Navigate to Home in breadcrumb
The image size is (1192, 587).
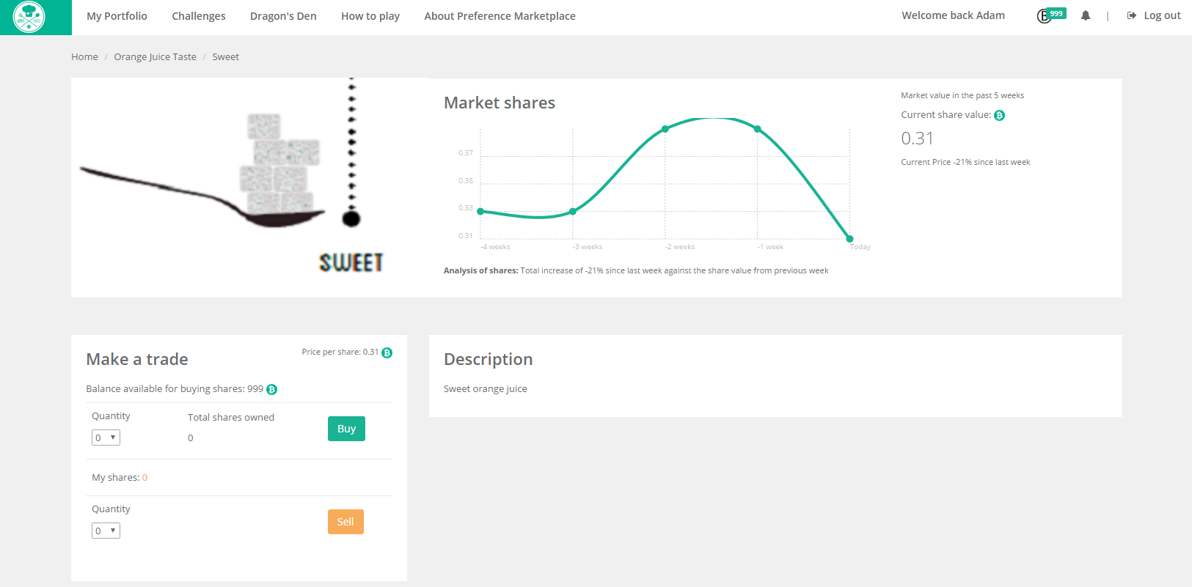[x=84, y=57]
